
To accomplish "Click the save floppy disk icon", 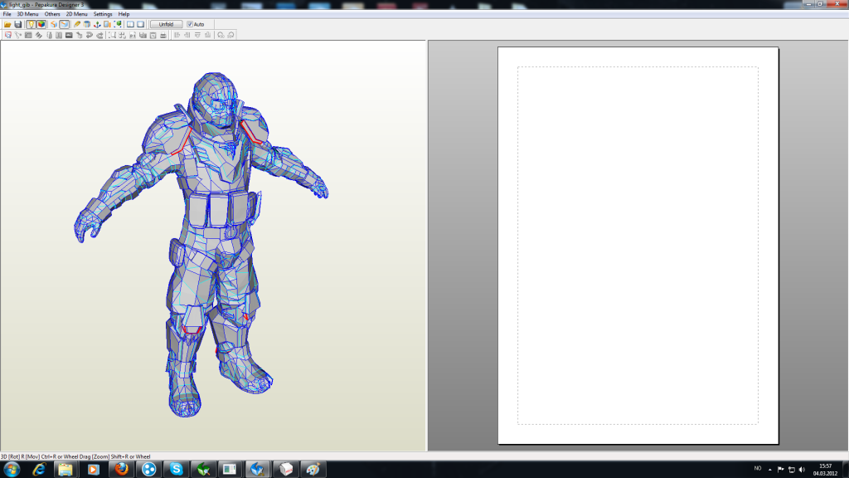I will pyautogui.click(x=18, y=24).
